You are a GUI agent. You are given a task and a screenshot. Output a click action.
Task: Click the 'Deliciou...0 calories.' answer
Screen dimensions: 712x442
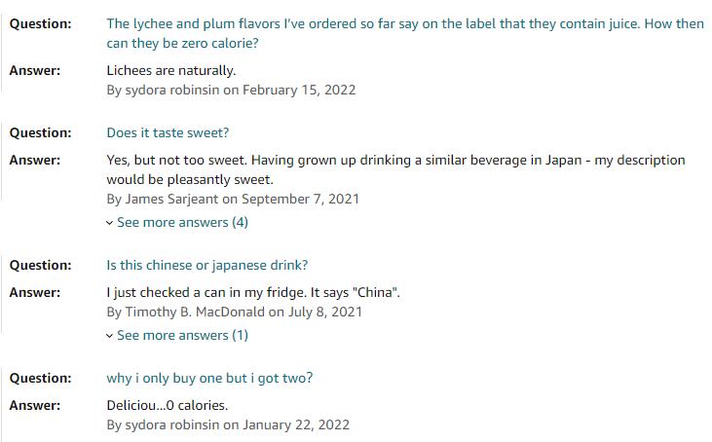[x=168, y=405]
